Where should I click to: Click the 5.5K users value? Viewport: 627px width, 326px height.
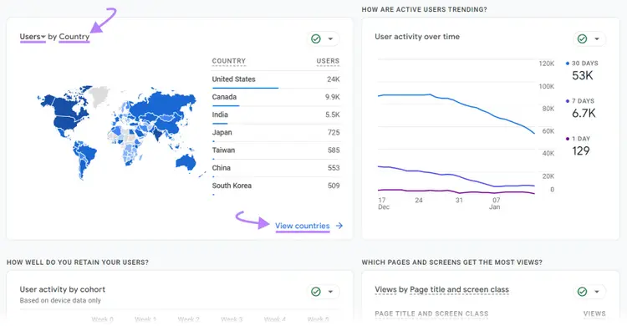pos(332,115)
